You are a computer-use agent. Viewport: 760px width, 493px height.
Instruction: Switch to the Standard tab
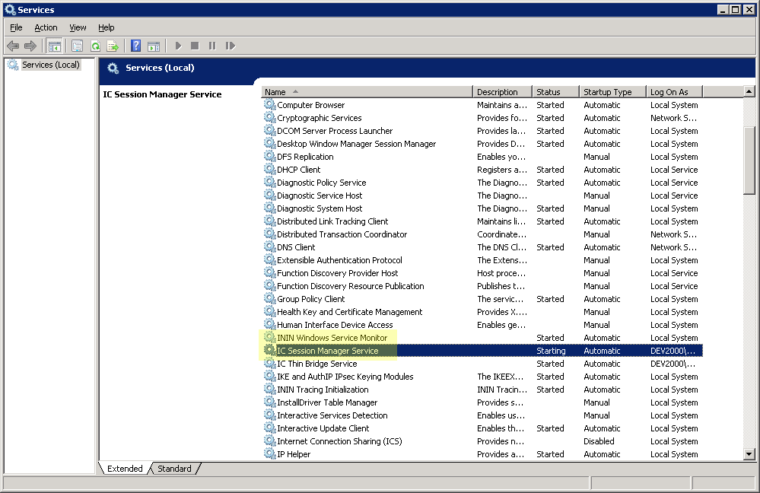click(174, 469)
